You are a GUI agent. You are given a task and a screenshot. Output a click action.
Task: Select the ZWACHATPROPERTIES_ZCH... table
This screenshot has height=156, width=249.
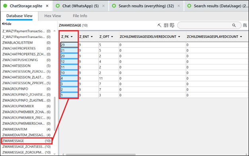27,54
